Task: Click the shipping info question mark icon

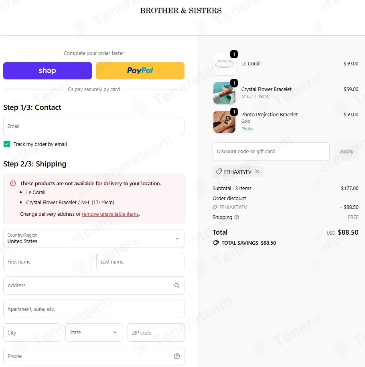Action: point(237,217)
